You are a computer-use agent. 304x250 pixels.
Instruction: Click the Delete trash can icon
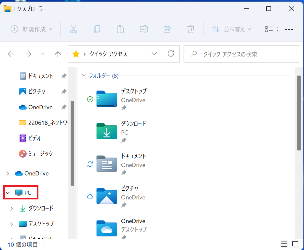(x=191, y=29)
